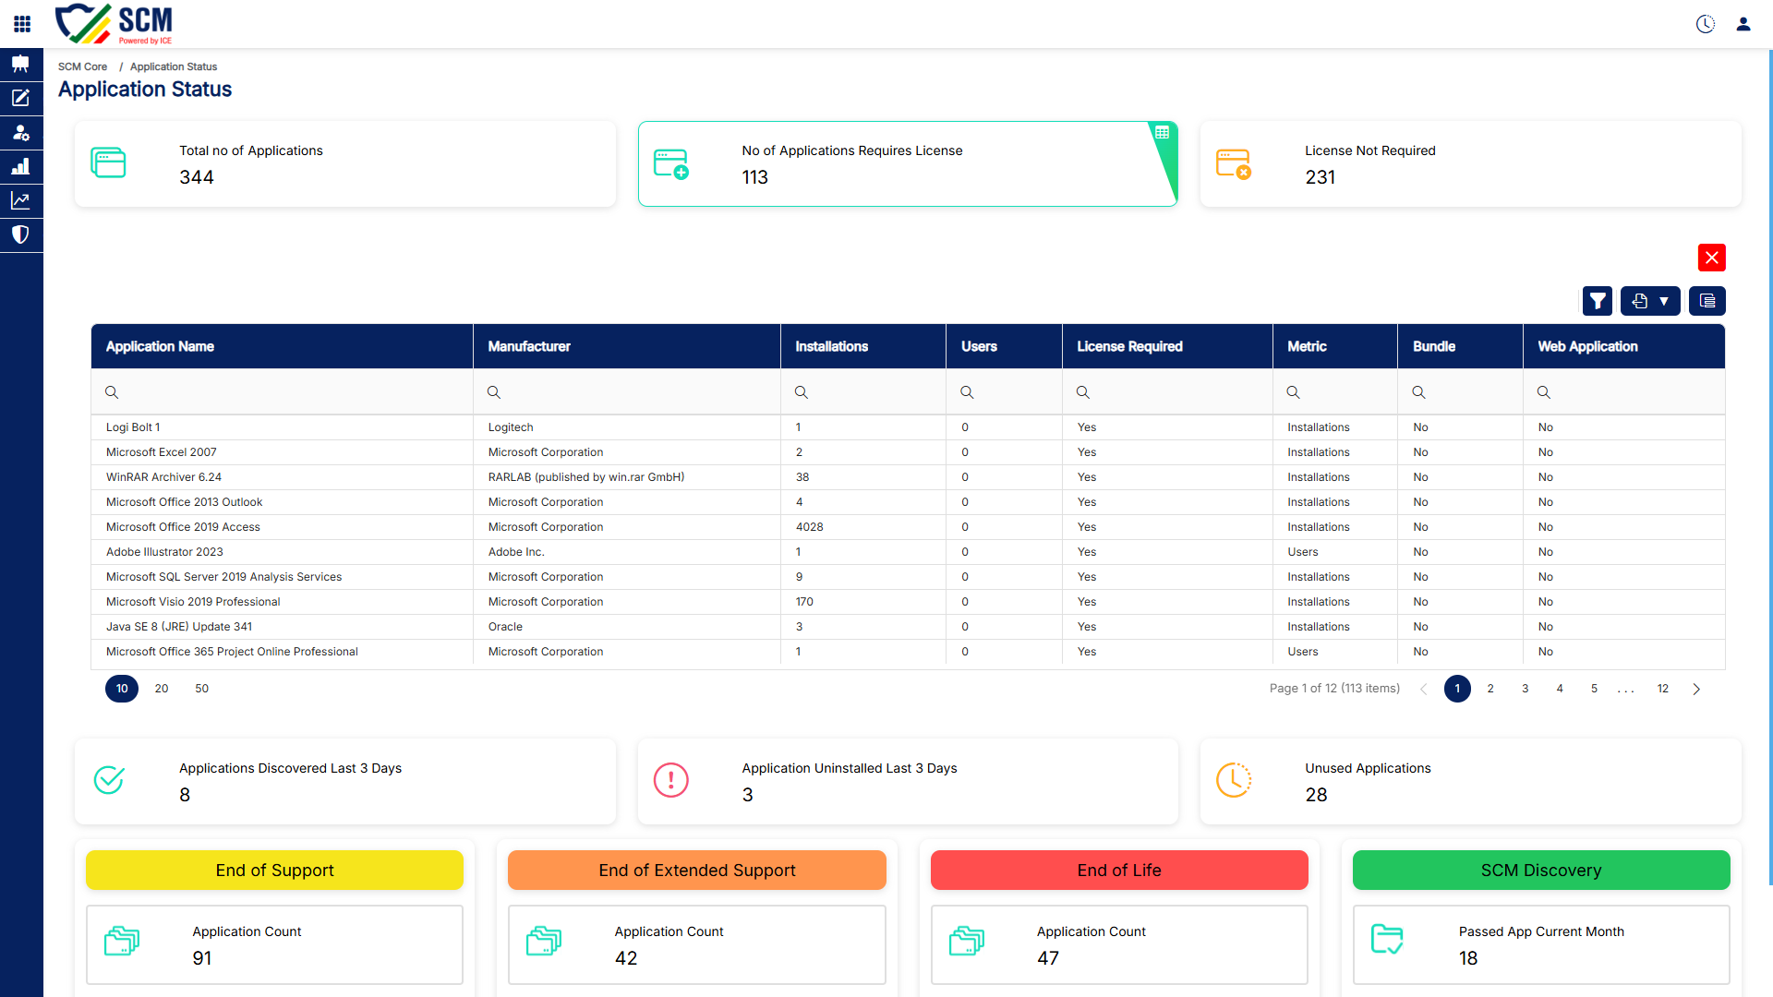The height and width of the screenshot is (997, 1773).
Task: Select the edit pencil icon in sidebar
Action: click(21, 98)
